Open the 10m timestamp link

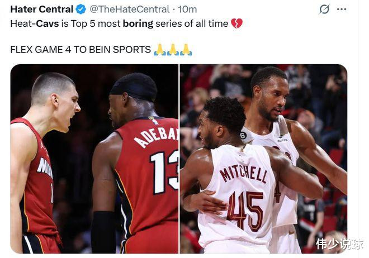tap(187, 9)
